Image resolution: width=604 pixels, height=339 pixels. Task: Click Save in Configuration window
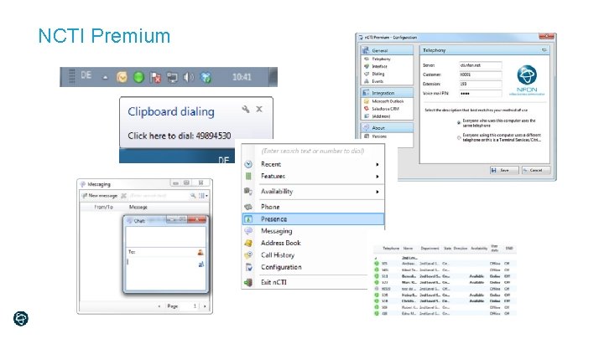pos(504,170)
